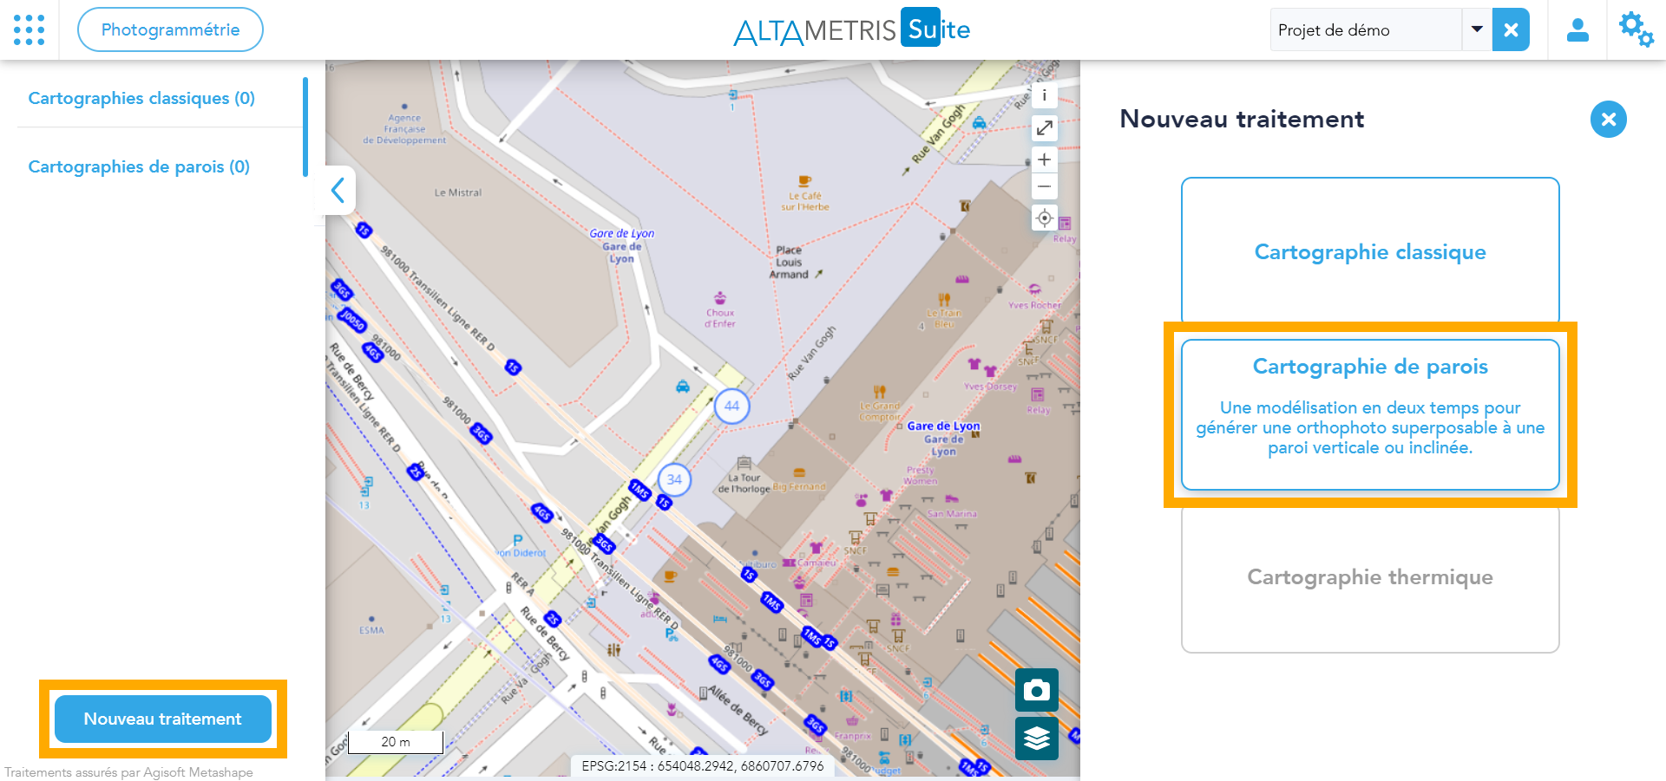1666x781 pixels.
Task: Switch to Cartographies de parois tab
Action: click(139, 166)
